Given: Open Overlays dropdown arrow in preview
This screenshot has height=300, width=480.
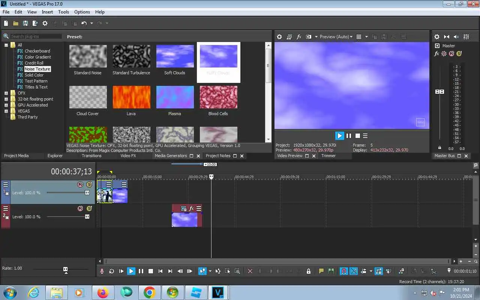Looking at the screenshot, I should [366, 37].
